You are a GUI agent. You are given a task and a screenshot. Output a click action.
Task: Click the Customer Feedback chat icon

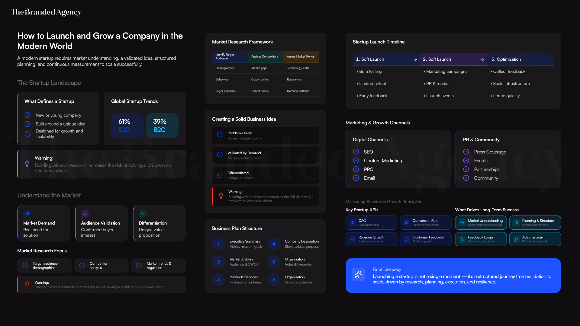(407, 239)
